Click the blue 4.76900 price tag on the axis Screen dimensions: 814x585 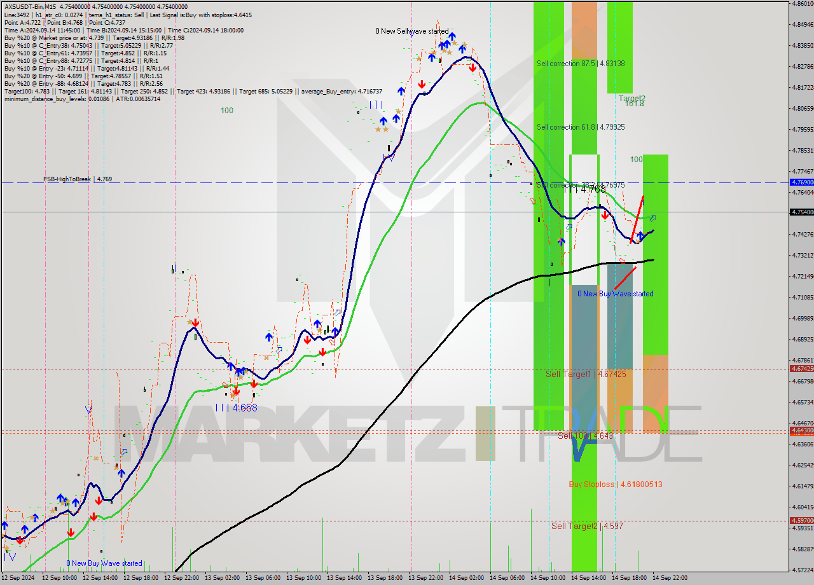tap(801, 182)
